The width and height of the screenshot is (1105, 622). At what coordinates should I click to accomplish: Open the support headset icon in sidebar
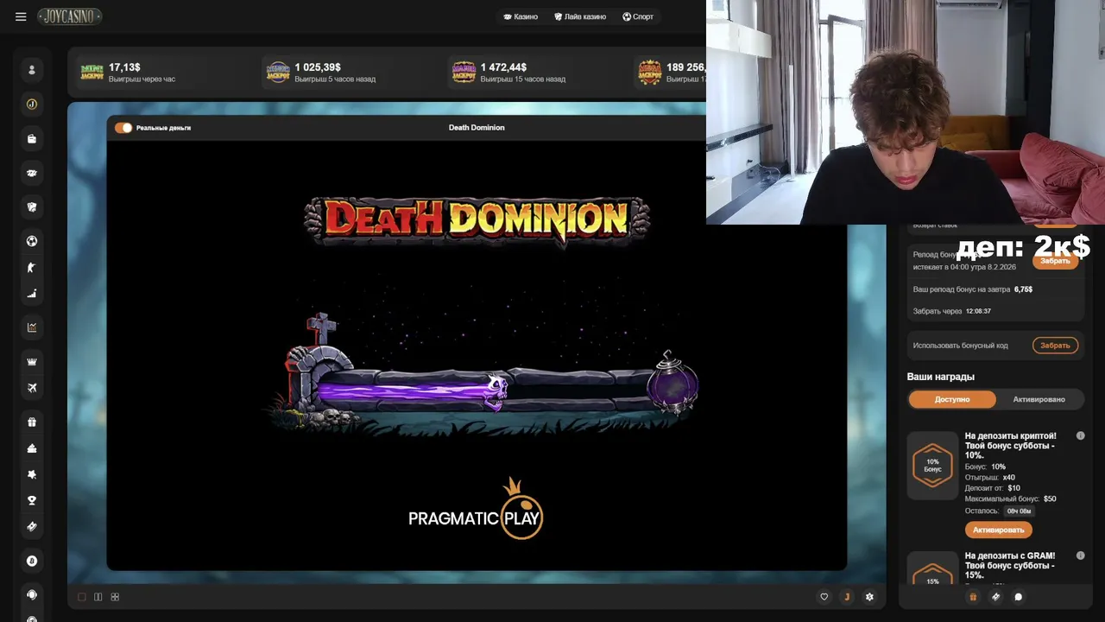click(32, 594)
